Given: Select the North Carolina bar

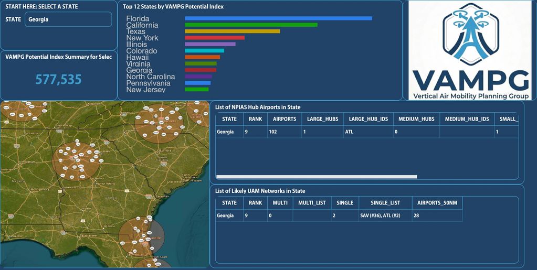Looking at the screenshot, I should pos(198,77).
